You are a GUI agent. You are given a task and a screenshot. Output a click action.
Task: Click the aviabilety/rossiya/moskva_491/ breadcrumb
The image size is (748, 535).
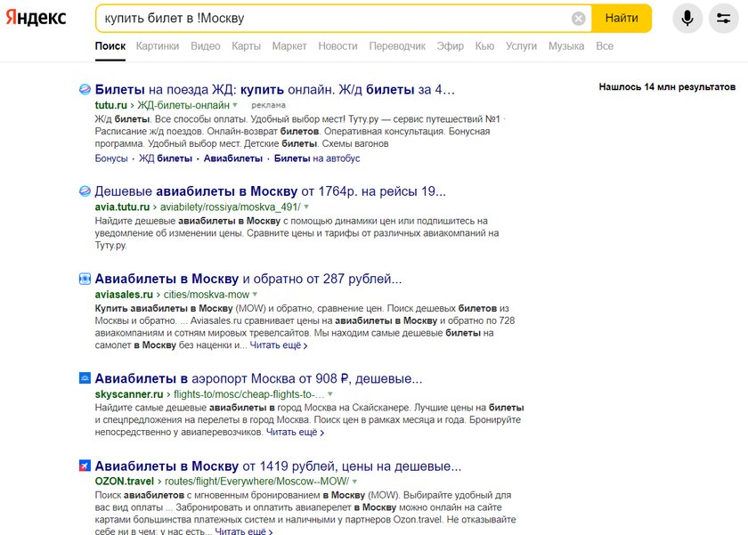coord(231,207)
